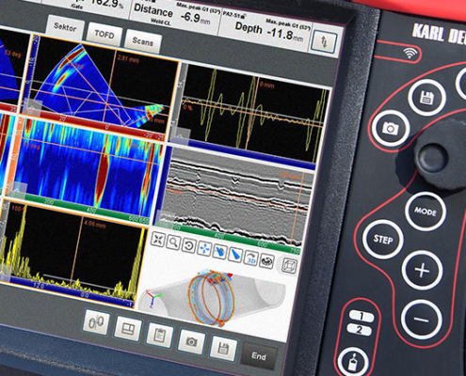Open the screen layout icon in bottom bar

coord(128,328)
